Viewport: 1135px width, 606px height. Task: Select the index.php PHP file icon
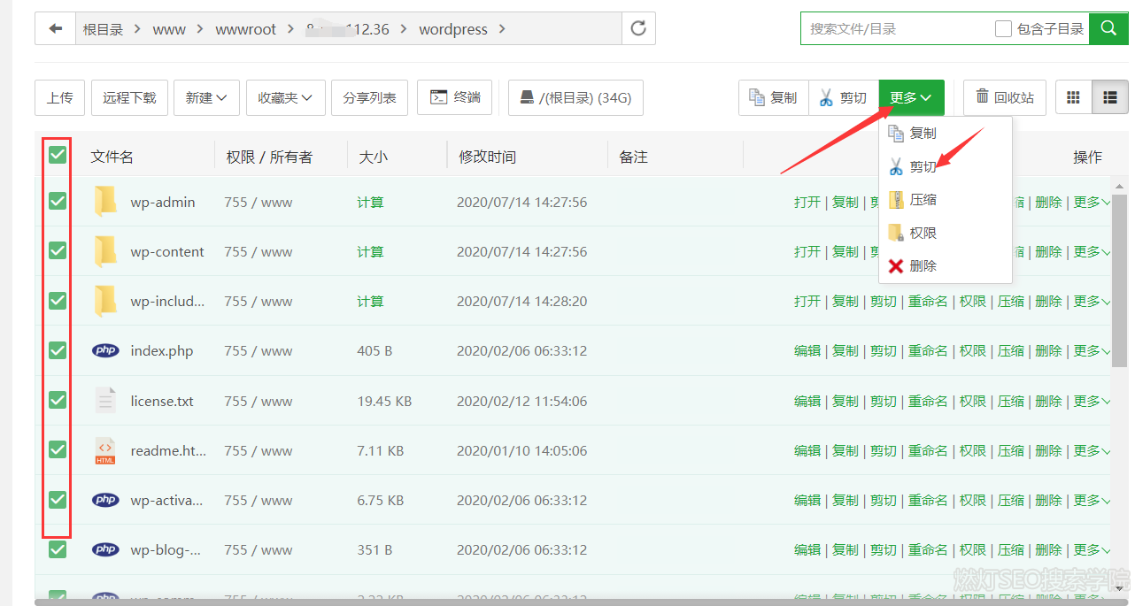105,350
